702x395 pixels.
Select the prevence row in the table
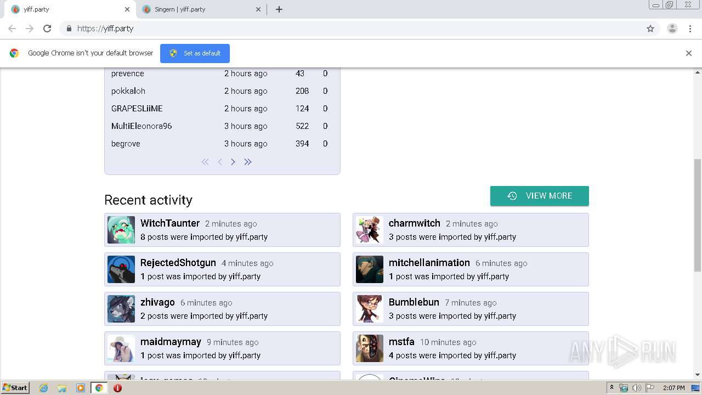222,74
